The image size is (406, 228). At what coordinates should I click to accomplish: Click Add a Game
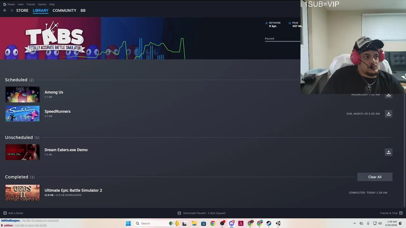click(x=16, y=213)
